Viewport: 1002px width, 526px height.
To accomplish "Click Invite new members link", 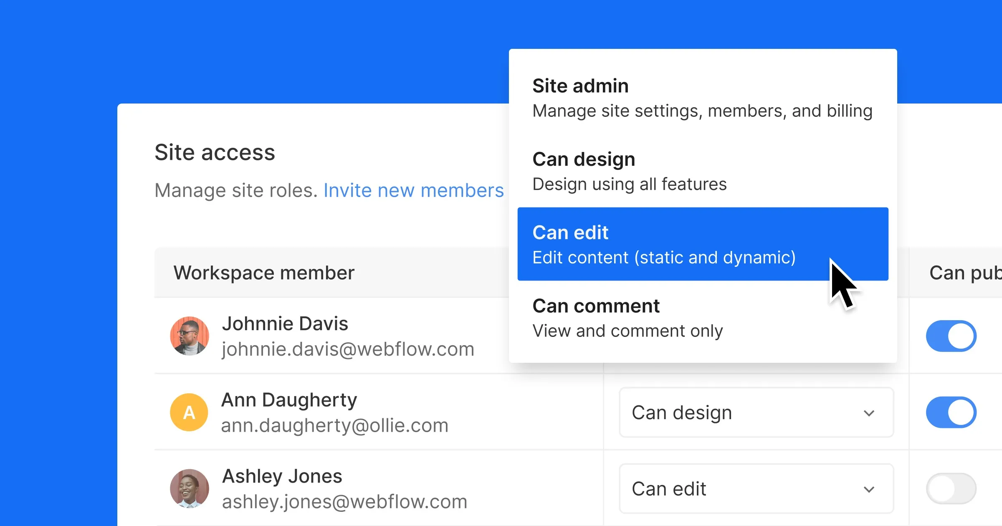I will [x=413, y=190].
